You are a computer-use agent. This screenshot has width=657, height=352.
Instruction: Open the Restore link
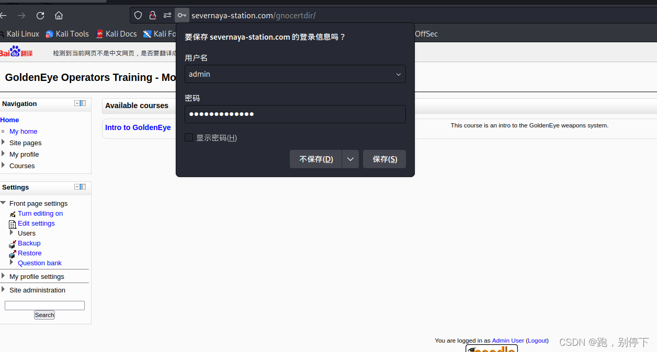(x=29, y=253)
